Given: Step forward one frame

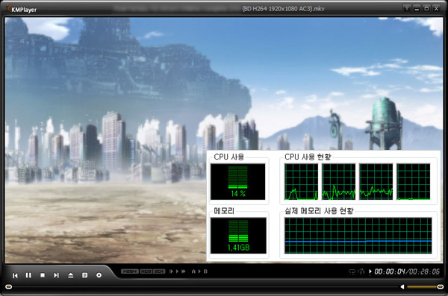Looking at the screenshot, I should click(x=171, y=271).
